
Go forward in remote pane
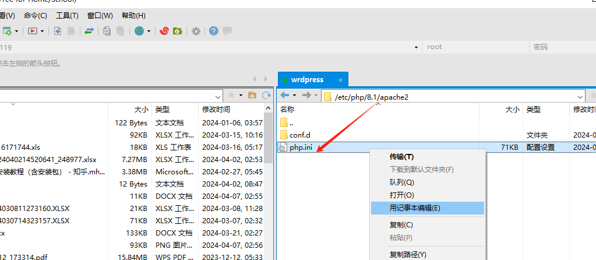pyautogui.click(x=306, y=95)
